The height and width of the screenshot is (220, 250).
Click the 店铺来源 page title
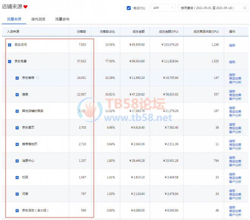(12, 6)
